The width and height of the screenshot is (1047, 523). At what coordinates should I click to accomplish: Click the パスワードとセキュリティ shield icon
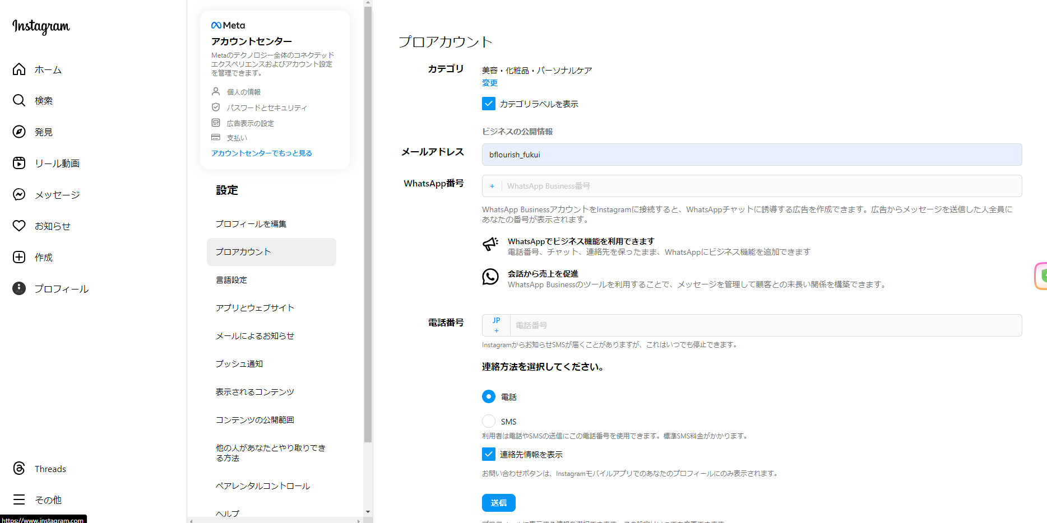216,107
